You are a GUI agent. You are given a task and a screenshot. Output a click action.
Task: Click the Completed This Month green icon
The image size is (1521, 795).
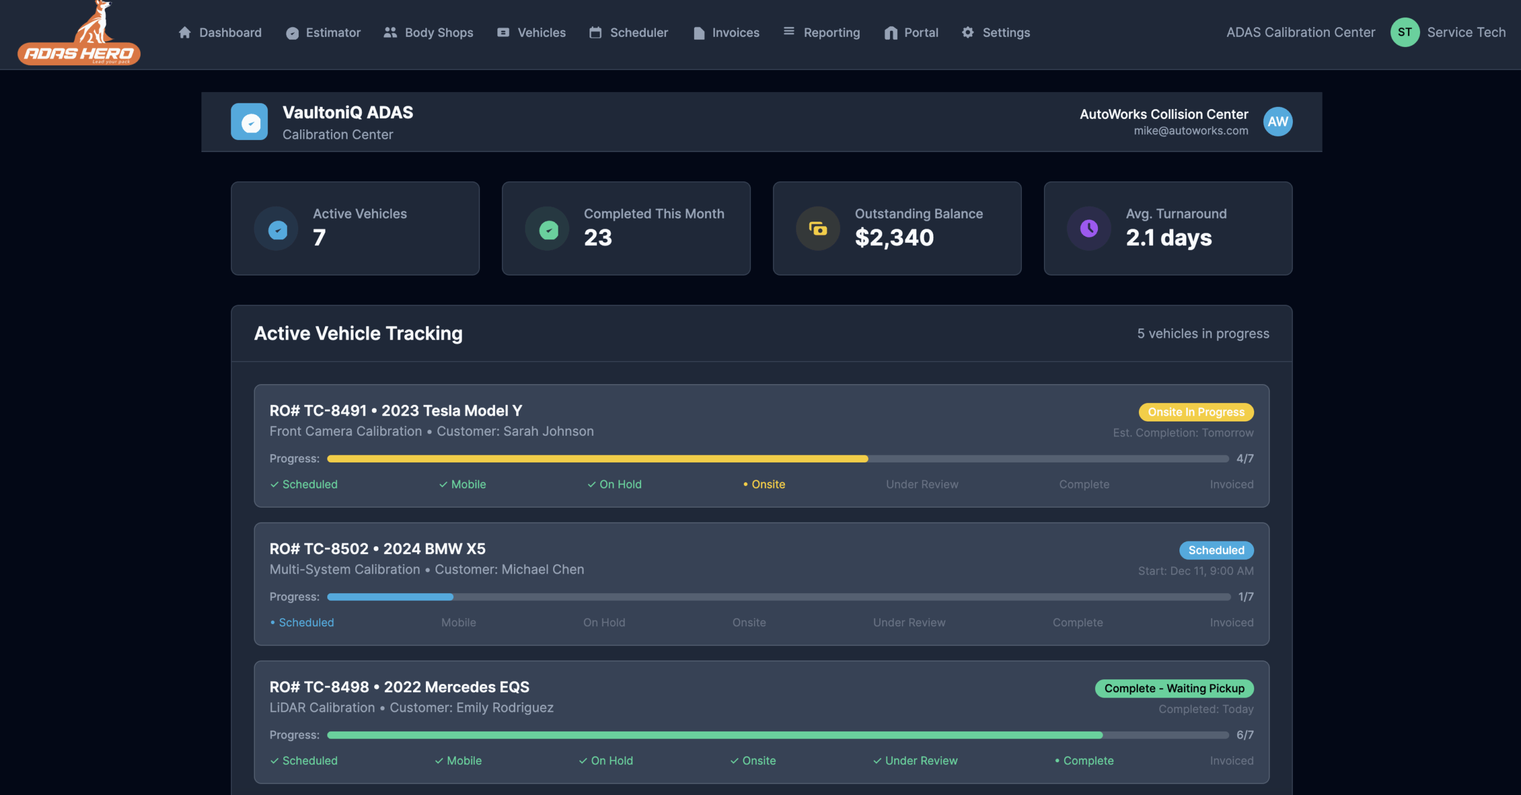[x=548, y=229]
